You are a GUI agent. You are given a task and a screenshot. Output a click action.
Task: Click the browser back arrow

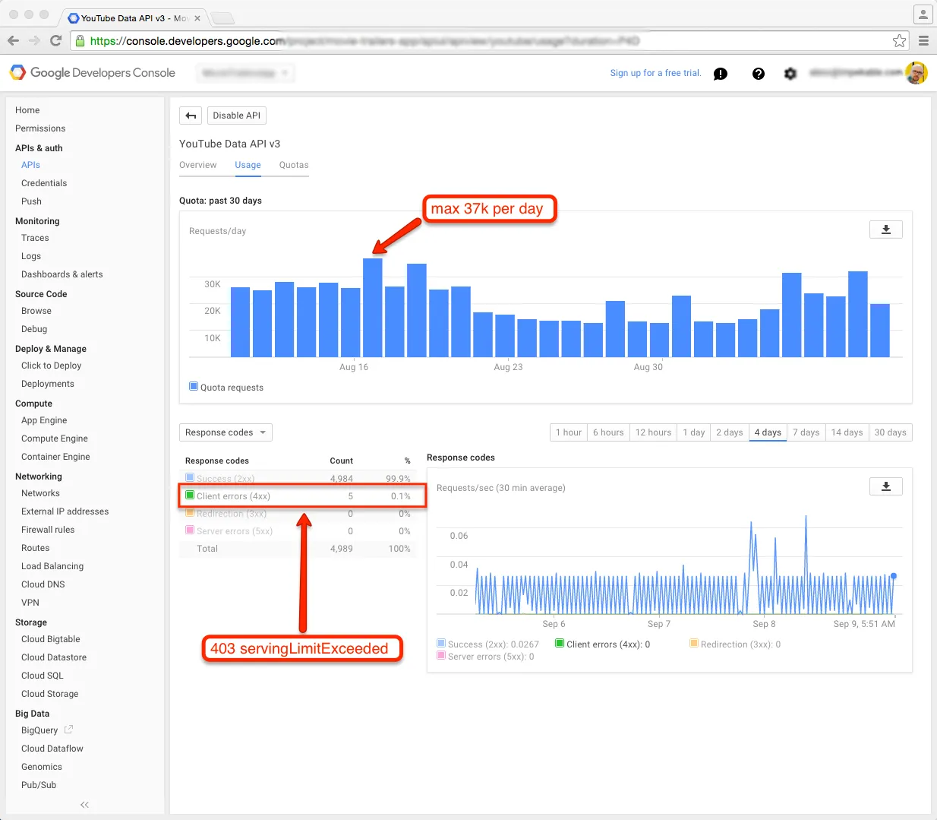click(x=13, y=41)
